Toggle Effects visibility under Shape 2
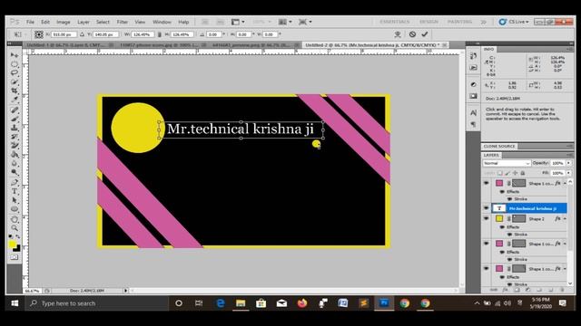The height and width of the screenshot is (326, 581). (x=502, y=227)
